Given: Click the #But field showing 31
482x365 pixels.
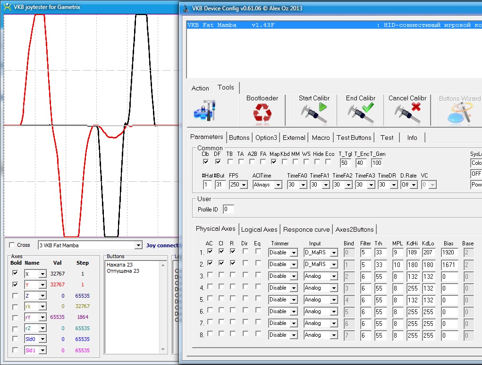Looking at the screenshot, I should coord(220,185).
